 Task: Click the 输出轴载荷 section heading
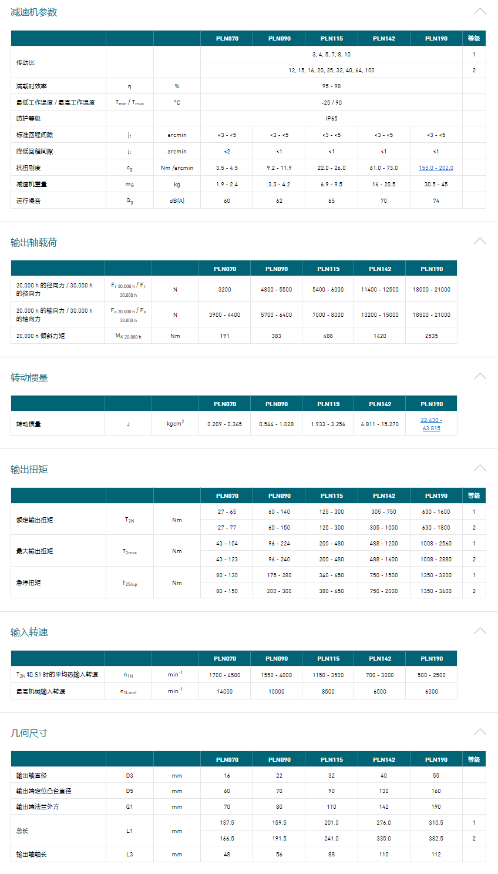coord(34,243)
